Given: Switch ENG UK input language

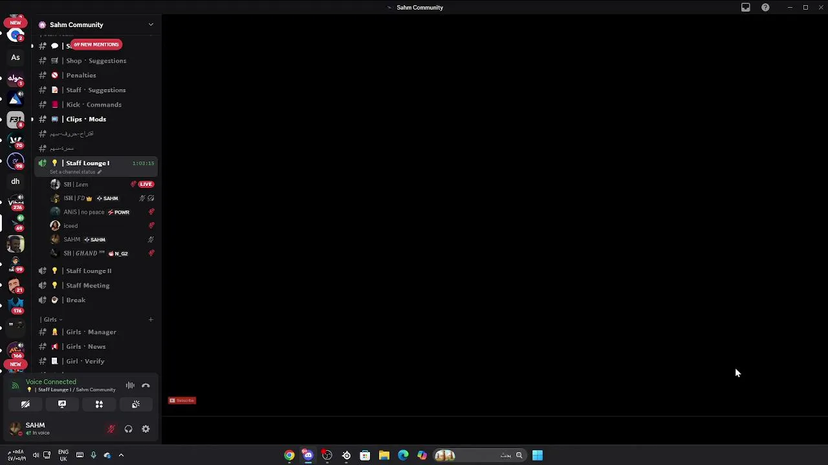Looking at the screenshot, I should 63,455.
